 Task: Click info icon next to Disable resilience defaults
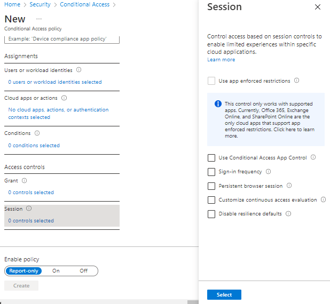pos(288,214)
